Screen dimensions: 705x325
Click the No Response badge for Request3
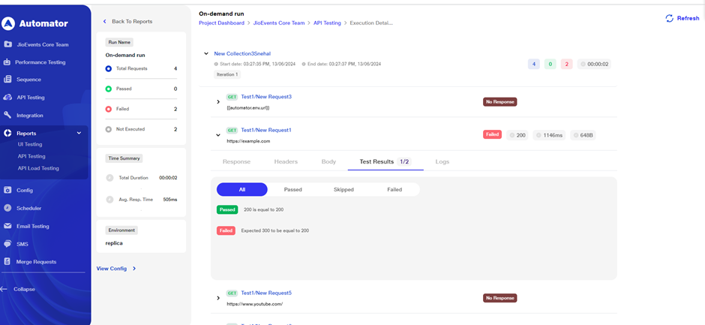500,102
